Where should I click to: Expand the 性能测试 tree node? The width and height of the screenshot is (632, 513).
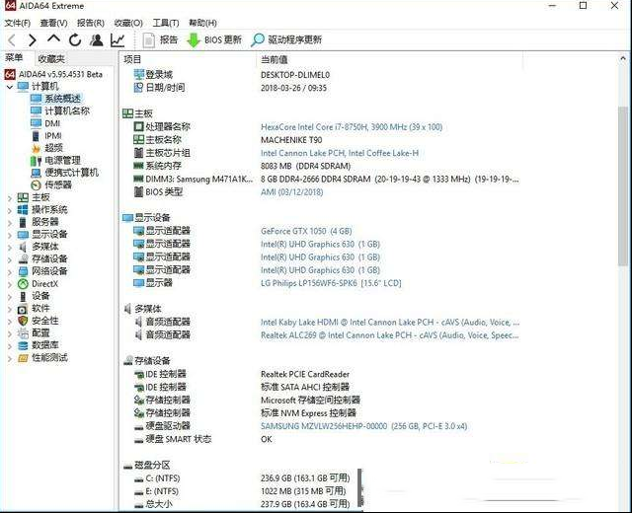pyautogui.click(x=10, y=358)
